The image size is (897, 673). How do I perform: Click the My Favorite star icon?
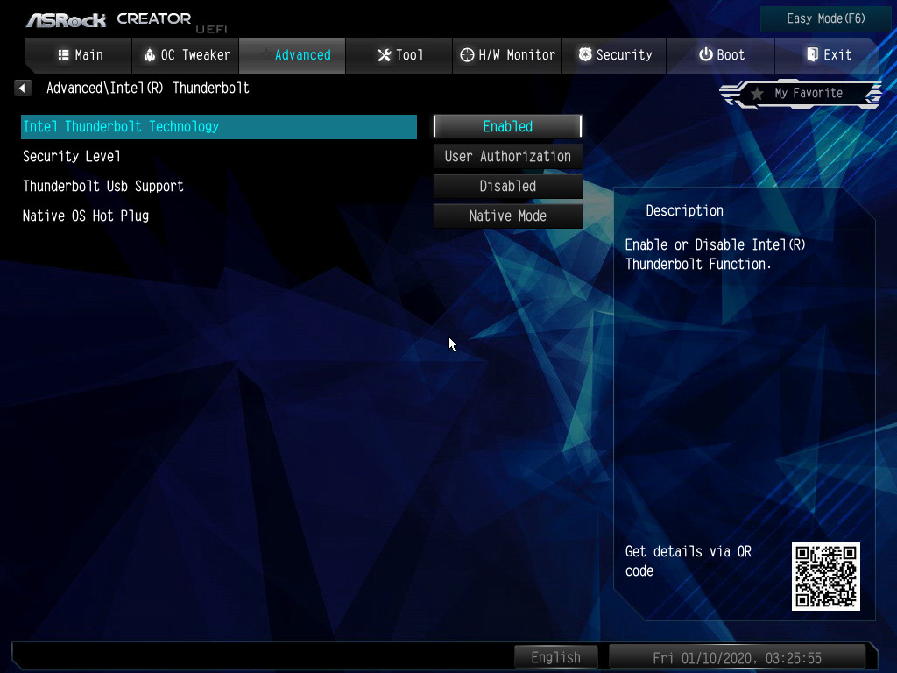coord(757,94)
